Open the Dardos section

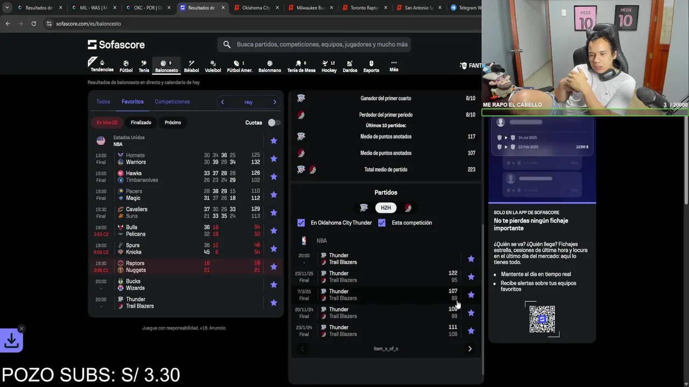pos(350,66)
